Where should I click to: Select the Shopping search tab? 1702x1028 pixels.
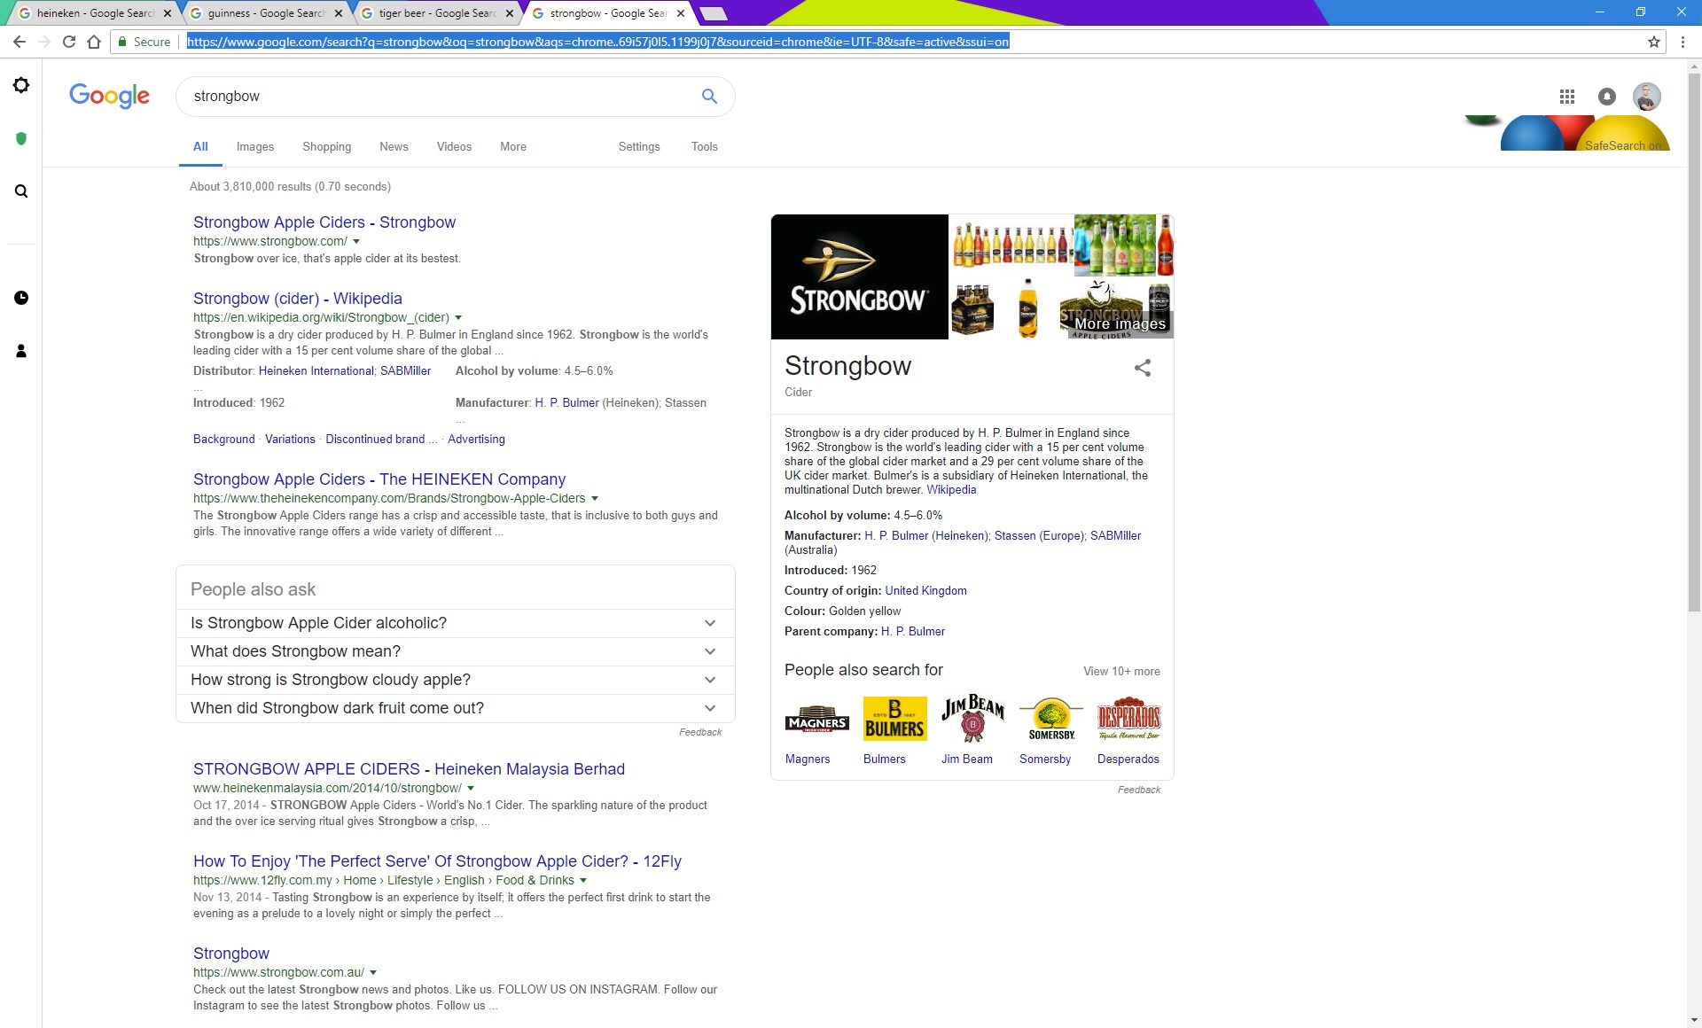point(327,146)
